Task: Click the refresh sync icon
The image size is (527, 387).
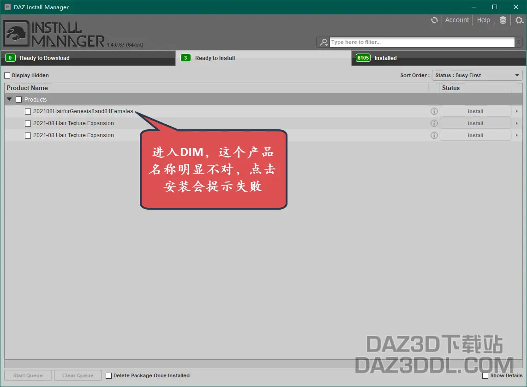Action: click(x=434, y=20)
